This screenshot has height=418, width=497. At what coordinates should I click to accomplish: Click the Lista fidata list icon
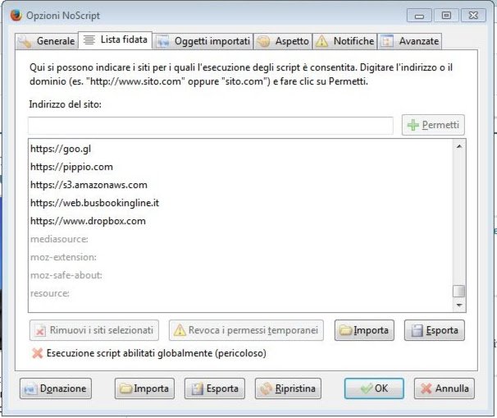pos(89,40)
